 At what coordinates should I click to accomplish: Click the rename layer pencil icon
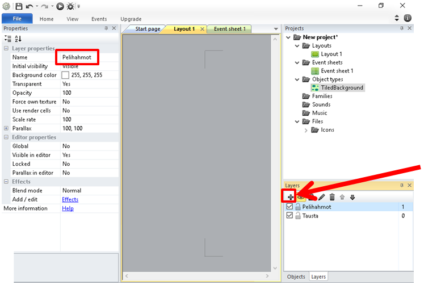(322, 197)
